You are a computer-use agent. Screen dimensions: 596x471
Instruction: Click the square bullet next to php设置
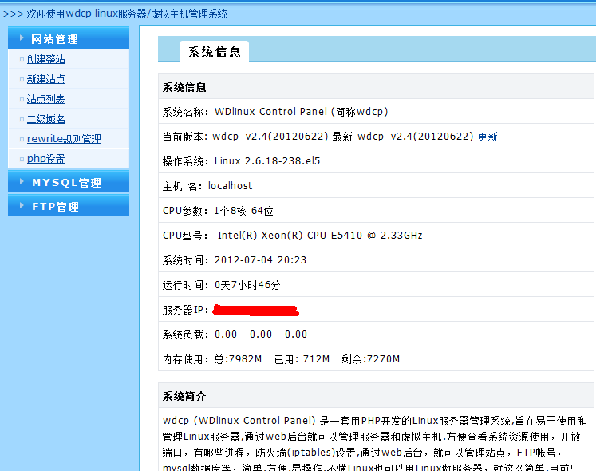[x=21, y=159]
